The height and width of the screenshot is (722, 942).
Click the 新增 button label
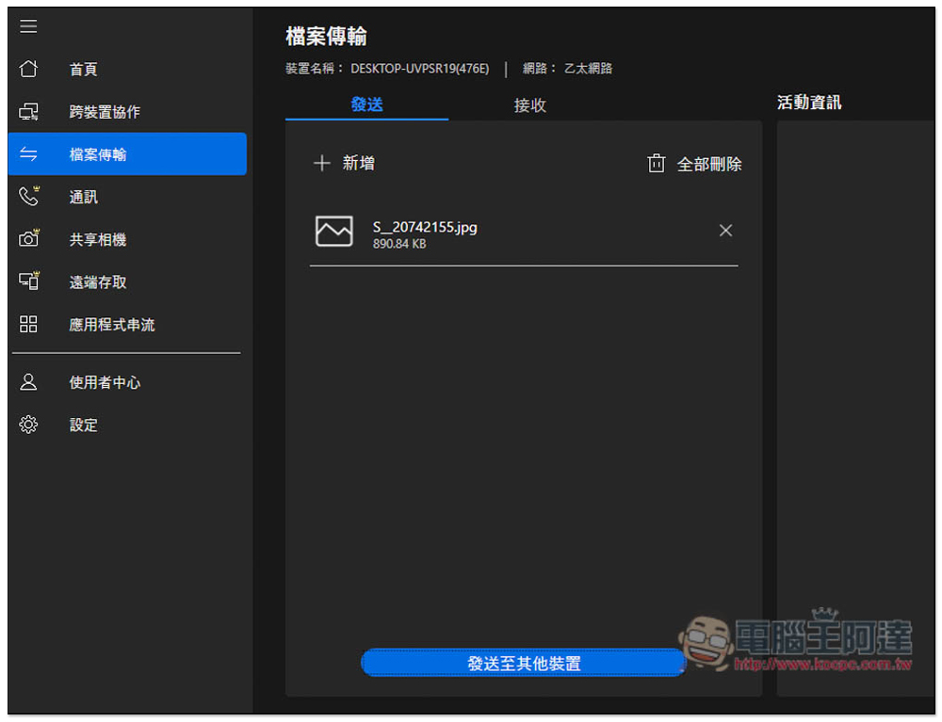point(359,163)
